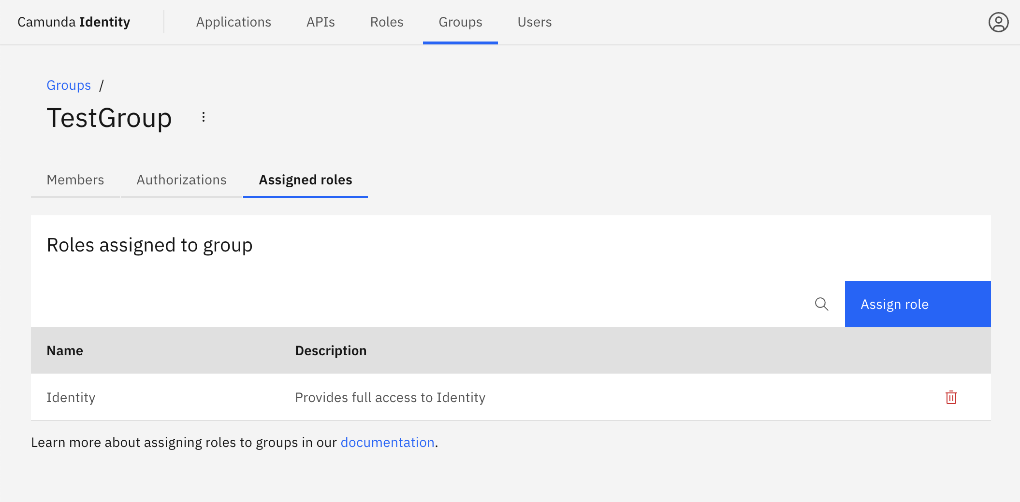The image size is (1020, 502).
Task: Open the APIs section
Action: pos(320,22)
